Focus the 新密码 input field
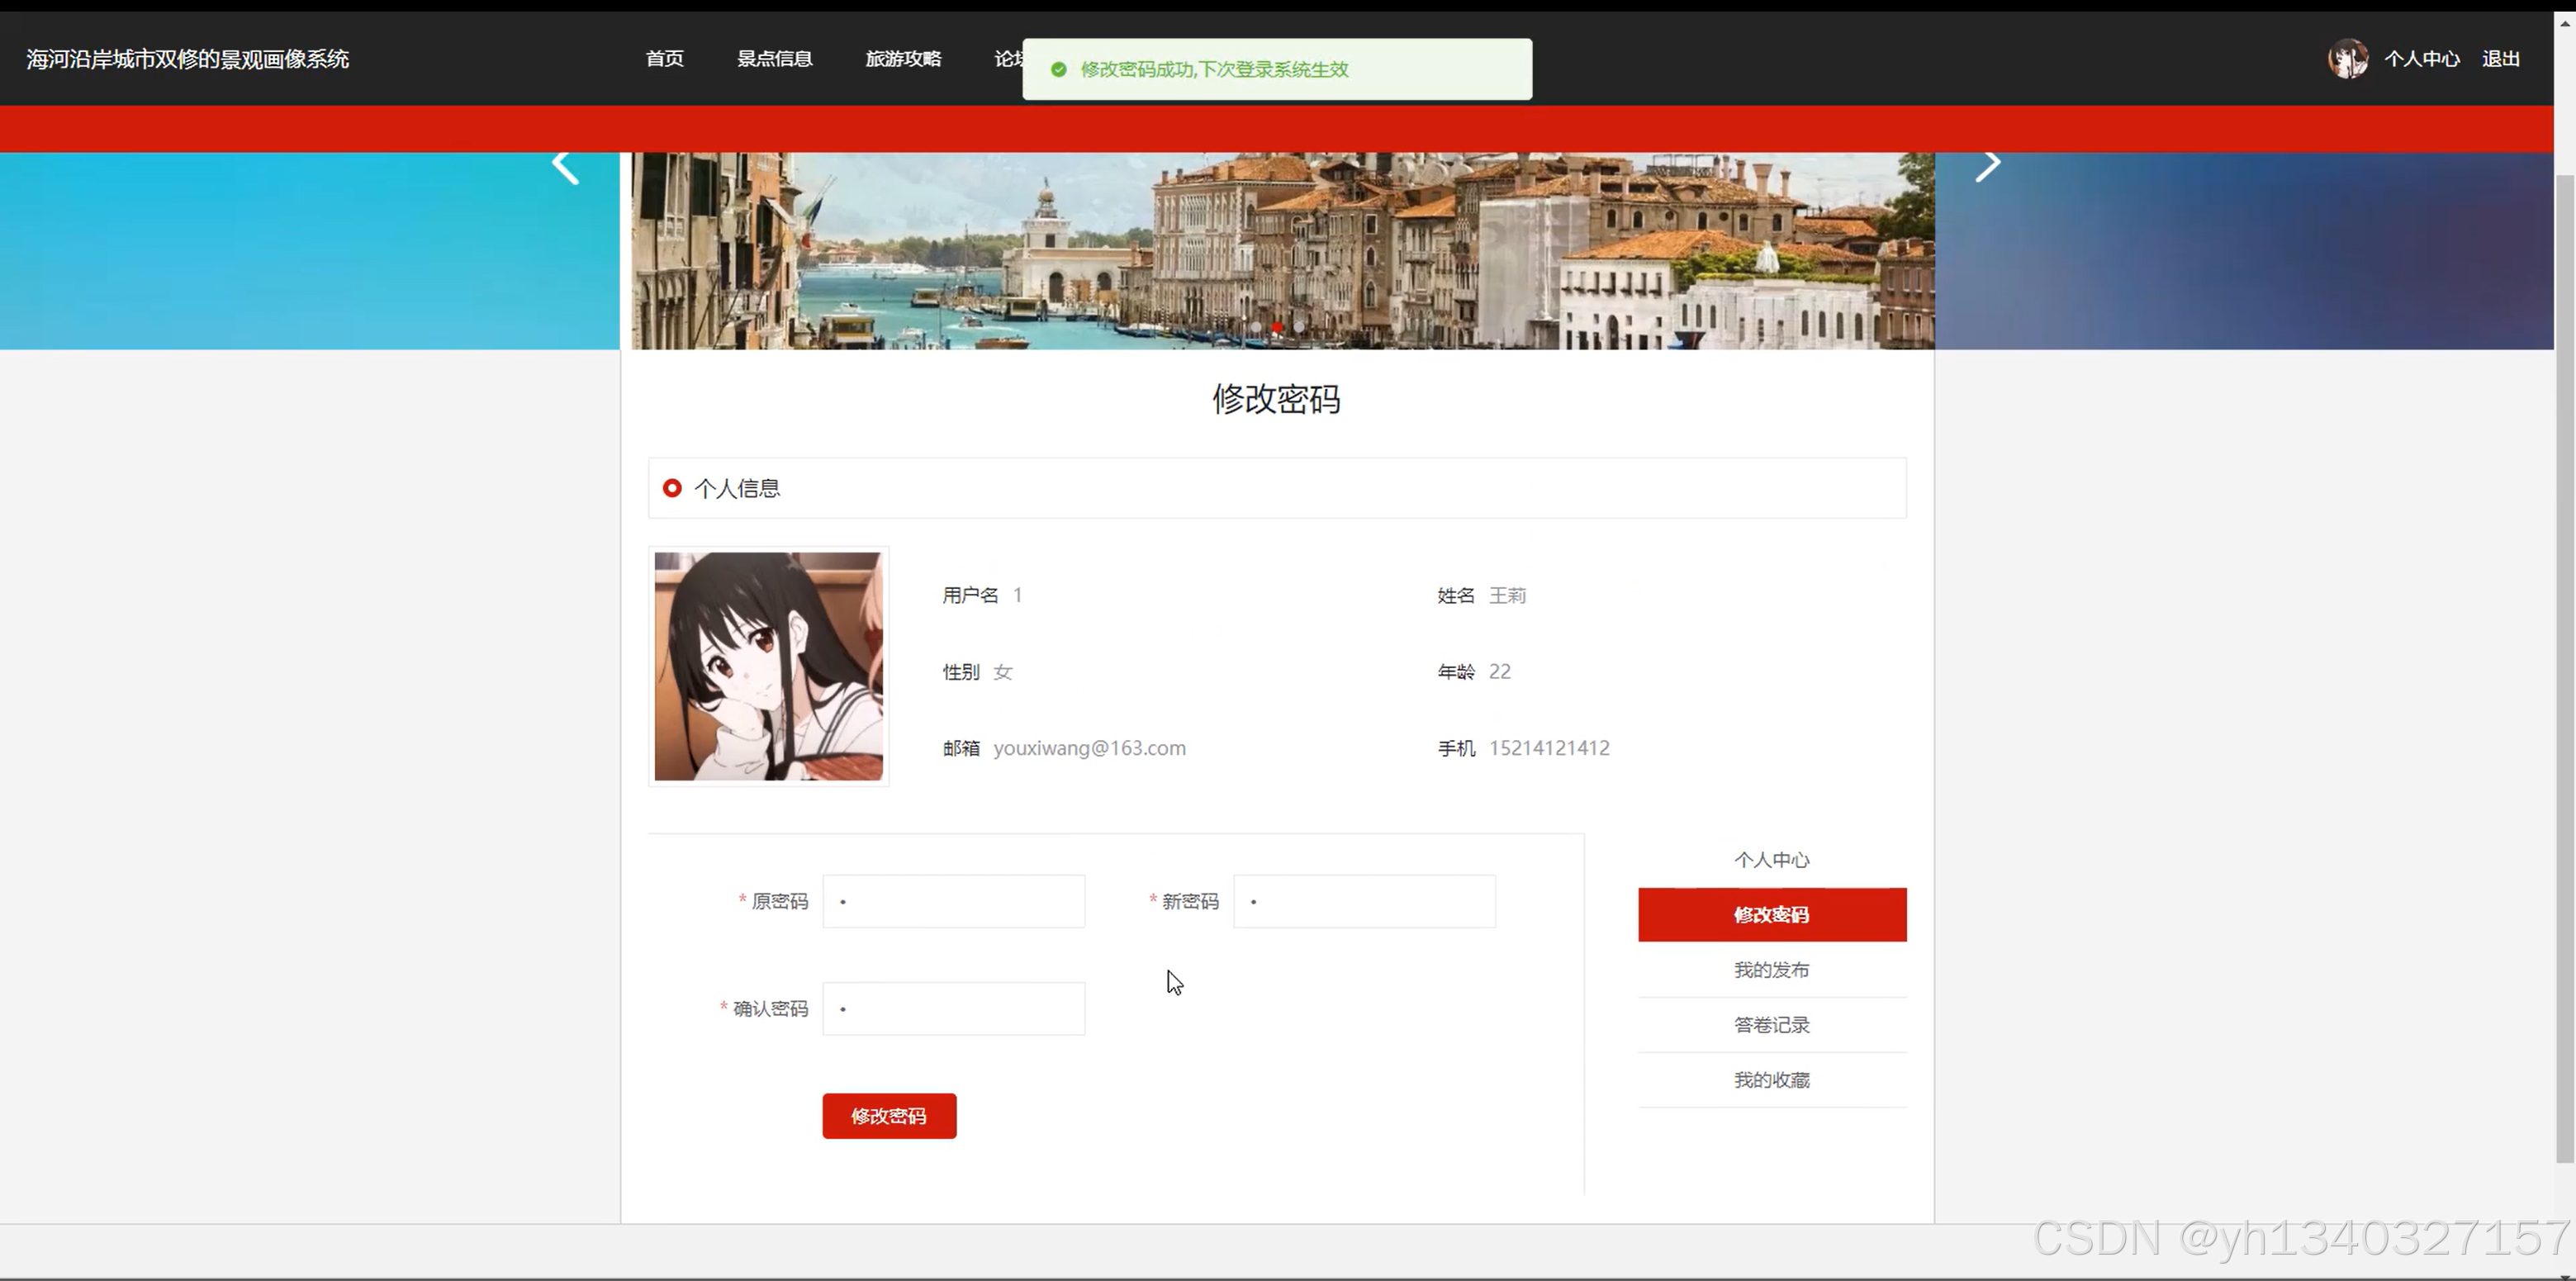This screenshot has height=1281, width=2576. [1364, 901]
